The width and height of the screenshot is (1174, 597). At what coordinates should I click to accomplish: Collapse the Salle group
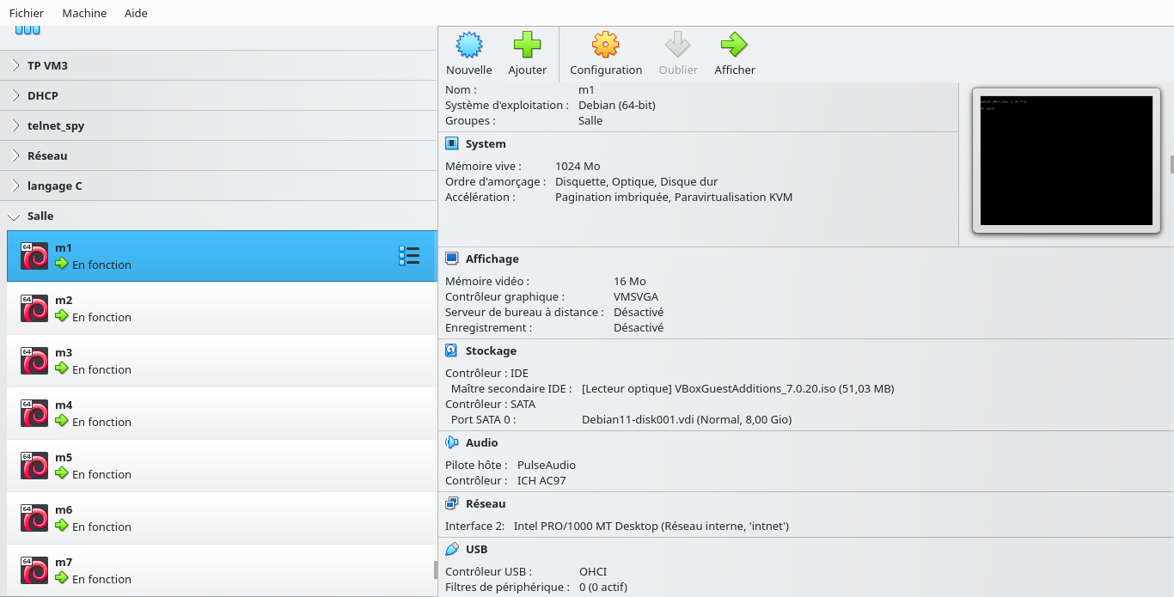pyautogui.click(x=15, y=216)
